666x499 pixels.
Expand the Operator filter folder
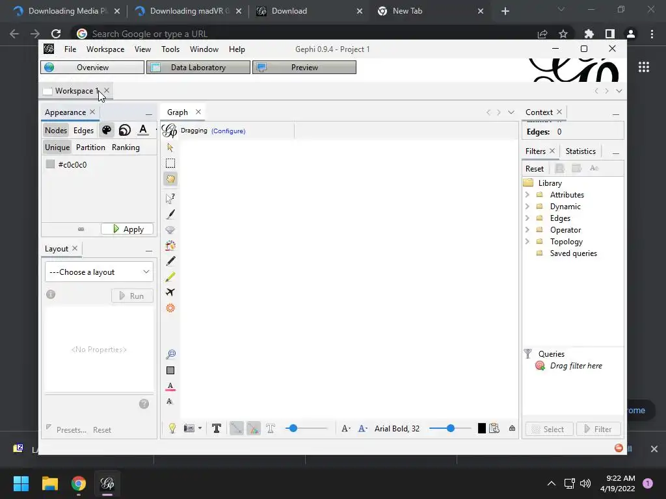[x=527, y=229]
